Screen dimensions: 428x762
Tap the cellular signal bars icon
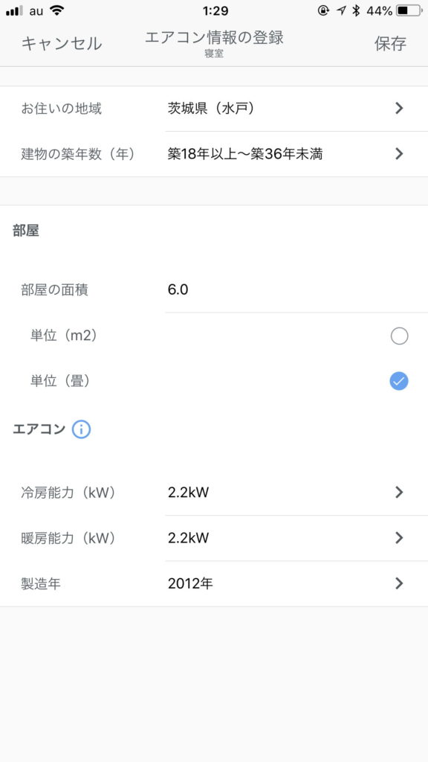[x=15, y=10]
